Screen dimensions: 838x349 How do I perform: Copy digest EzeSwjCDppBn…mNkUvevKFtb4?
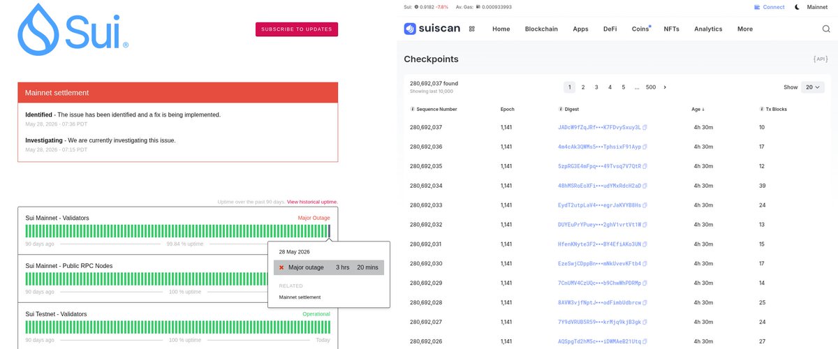coord(645,264)
